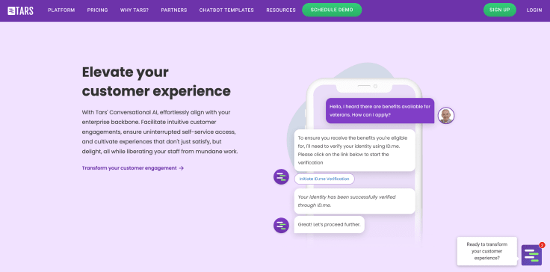Click the bot avatar beside 'Great! Let's proceed'
Viewport: 550px width, 272px height.
coord(281,226)
